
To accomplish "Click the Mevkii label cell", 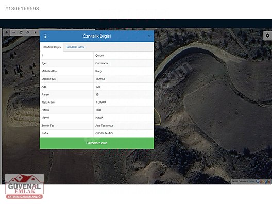I will pyautogui.click(x=66, y=118).
